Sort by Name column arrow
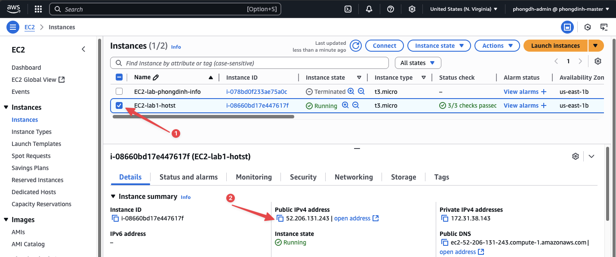This screenshot has height=257, width=616. [210, 77]
